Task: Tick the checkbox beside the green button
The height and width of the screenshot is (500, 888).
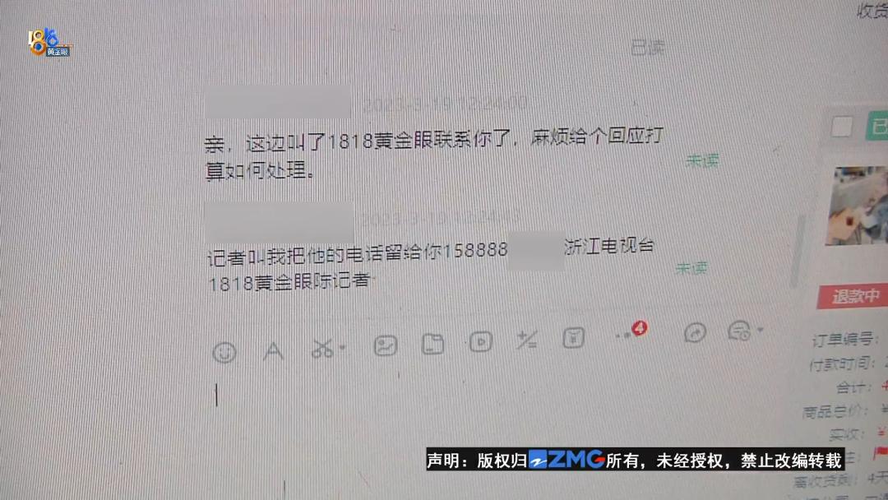Action: (842, 127)
